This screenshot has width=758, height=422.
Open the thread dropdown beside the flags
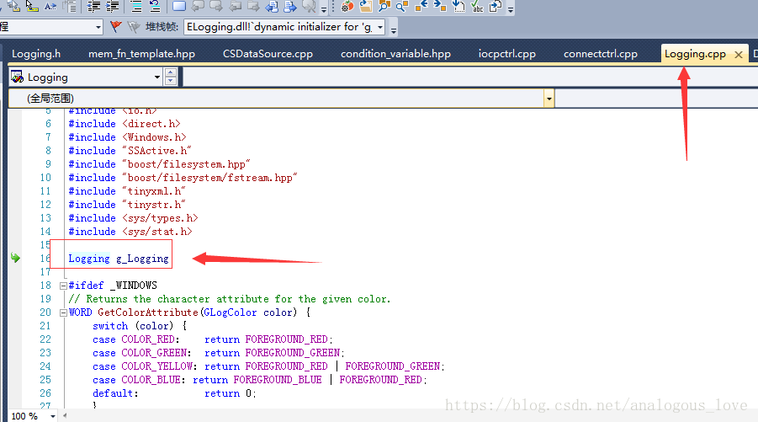pyautogui.click(x=98, y=27)
